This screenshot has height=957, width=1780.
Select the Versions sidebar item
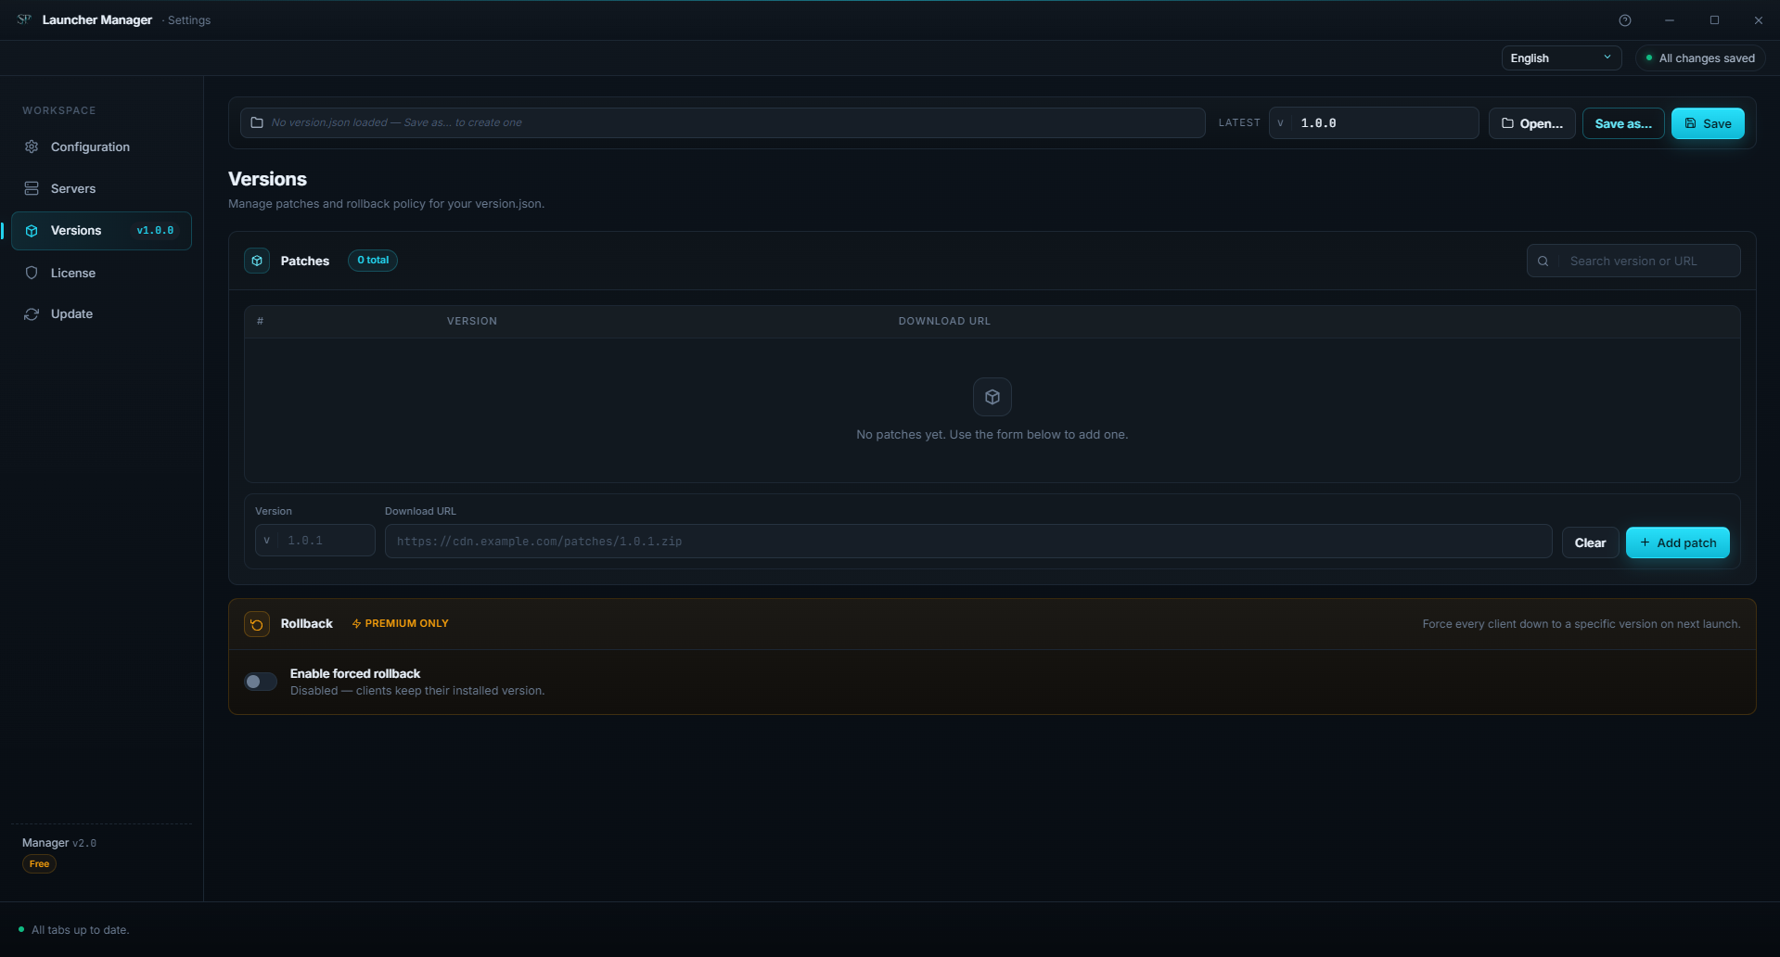click(x=101, y=231)
